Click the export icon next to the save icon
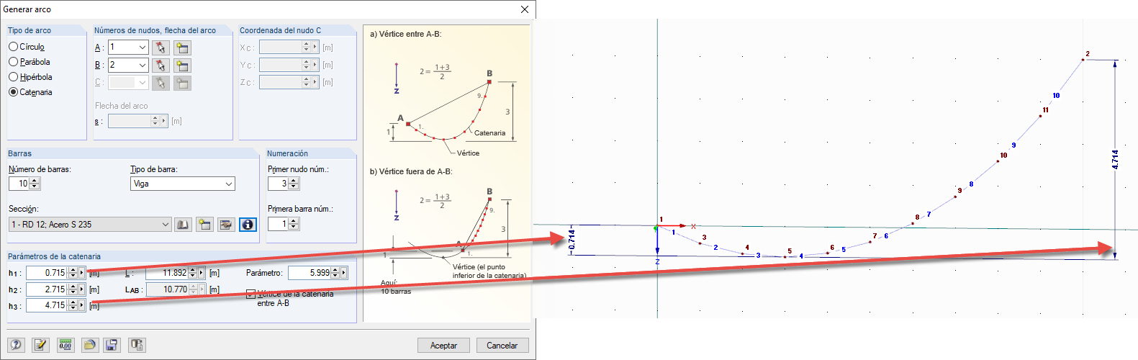 137,345
